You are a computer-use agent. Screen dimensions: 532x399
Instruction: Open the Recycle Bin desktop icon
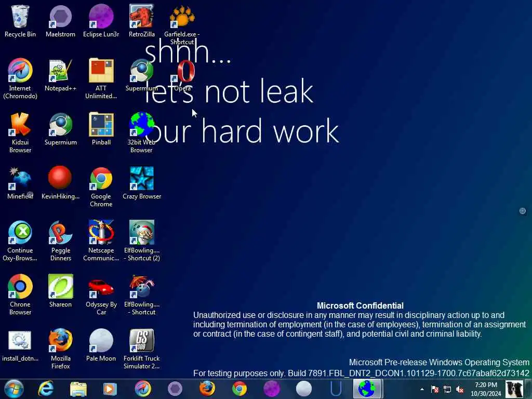click(x=20, y=21)
